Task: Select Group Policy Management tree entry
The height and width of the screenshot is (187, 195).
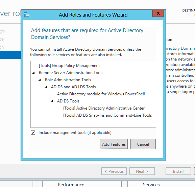Action: click(x=69, y=66)
